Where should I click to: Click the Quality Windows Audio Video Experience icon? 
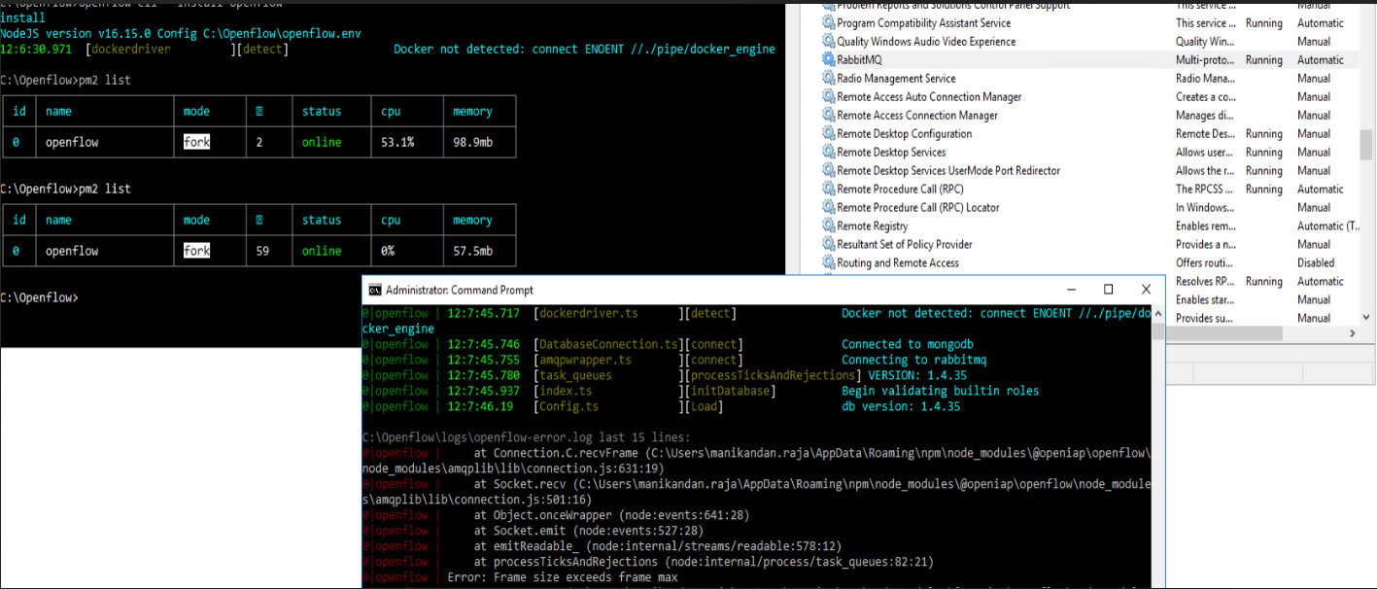828,42
